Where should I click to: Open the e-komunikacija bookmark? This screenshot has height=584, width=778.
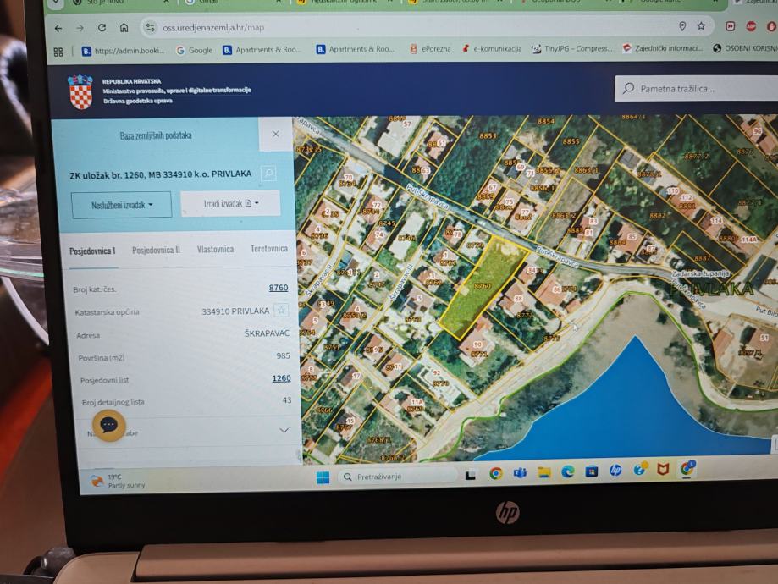492,48
